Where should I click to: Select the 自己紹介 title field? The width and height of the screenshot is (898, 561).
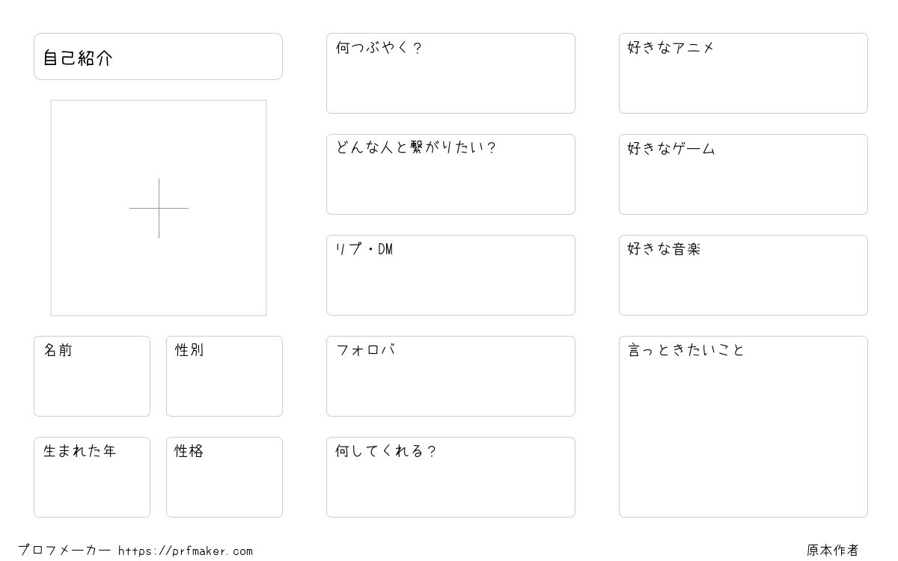pos(158,56)
